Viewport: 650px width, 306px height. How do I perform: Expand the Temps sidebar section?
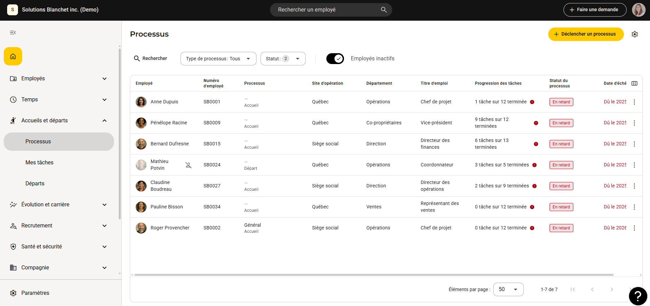(59, 100)
